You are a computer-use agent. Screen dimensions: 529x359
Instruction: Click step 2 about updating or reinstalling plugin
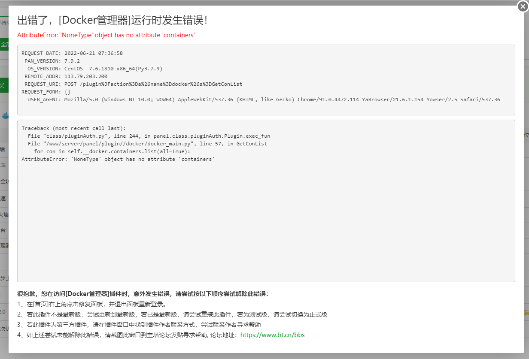pos(172,314)
